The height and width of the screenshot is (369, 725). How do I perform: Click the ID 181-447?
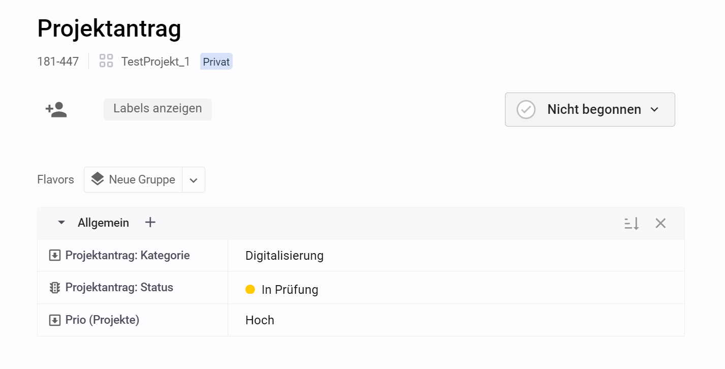pos(58,61)
